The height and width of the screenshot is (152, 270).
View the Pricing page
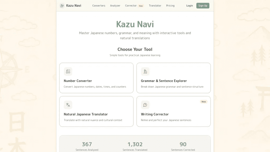coord(170,6)
